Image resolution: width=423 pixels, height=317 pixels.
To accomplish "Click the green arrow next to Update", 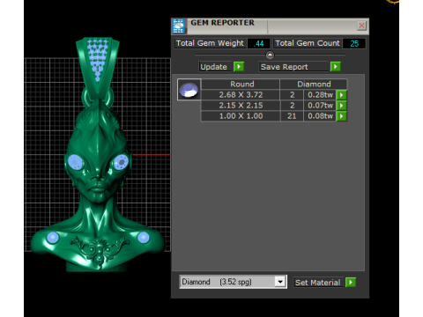I will (x=239, y=67).
